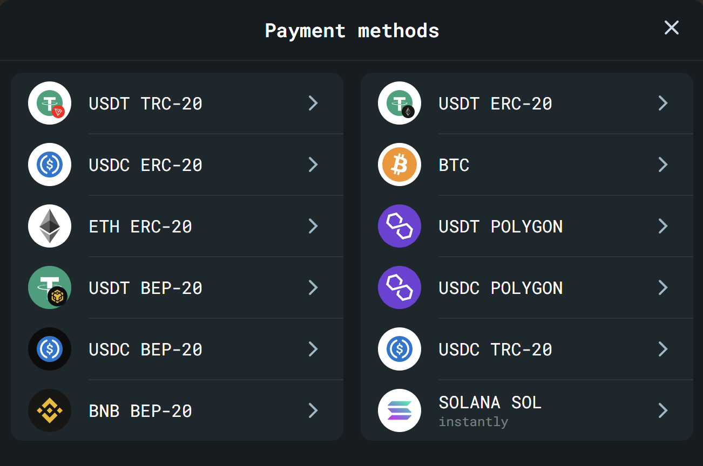Open chevron arrow beside USDT ERC-20
Image resolution: width=703 pixels, height=466 pixels.
pos(663,103)
